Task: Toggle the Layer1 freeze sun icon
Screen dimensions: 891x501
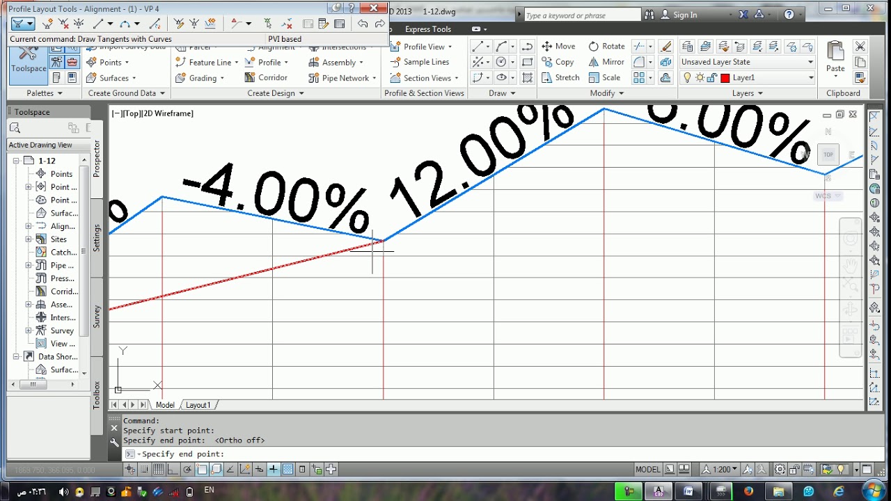Action: click(x=700, y=78)
